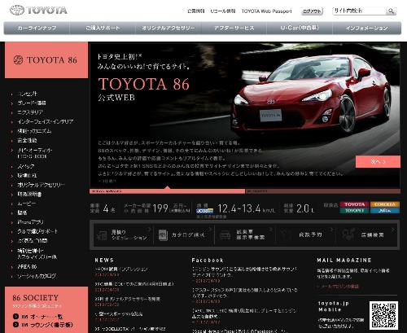Click the magnifier search icon
407x333 pixels.
coord(391,11)
